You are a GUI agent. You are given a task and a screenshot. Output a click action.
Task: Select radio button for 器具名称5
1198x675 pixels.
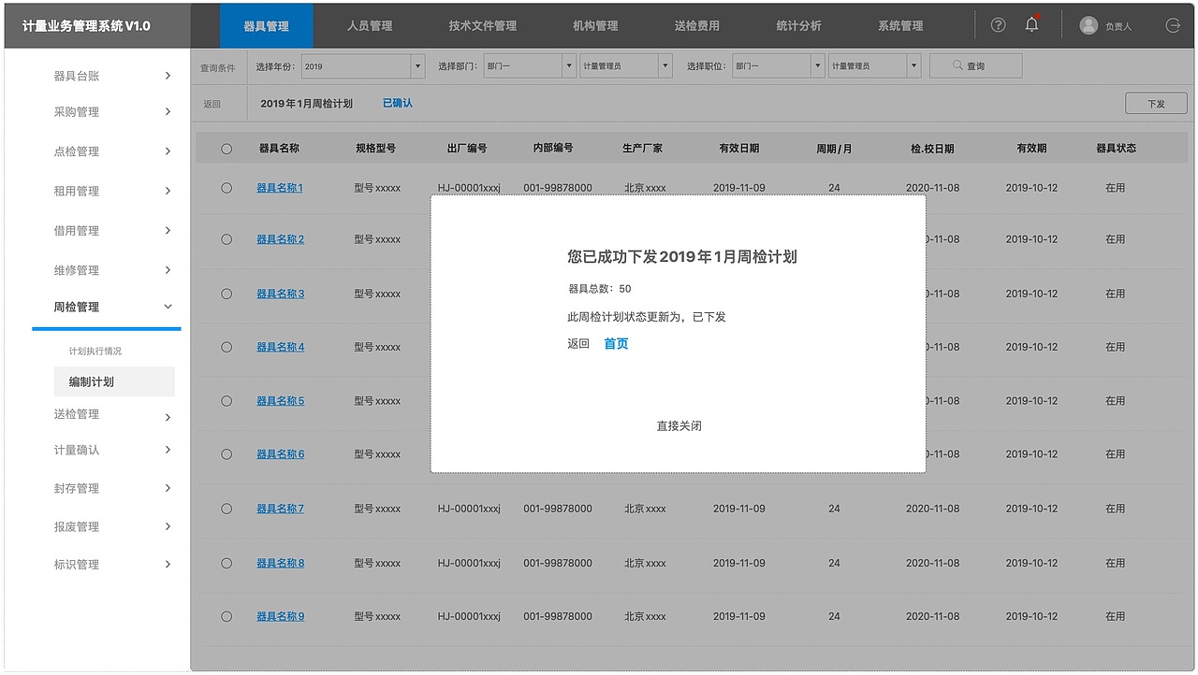tap(226, 401)
